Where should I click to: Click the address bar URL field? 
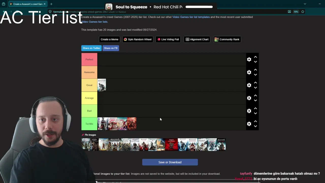coord(168,12)
